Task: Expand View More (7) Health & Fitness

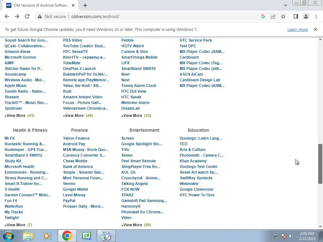Action: pyautogui.click(x=18, y=225)
